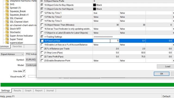Switch to the Common tab
The image size is (174, 98).
(x=4, y=47)
